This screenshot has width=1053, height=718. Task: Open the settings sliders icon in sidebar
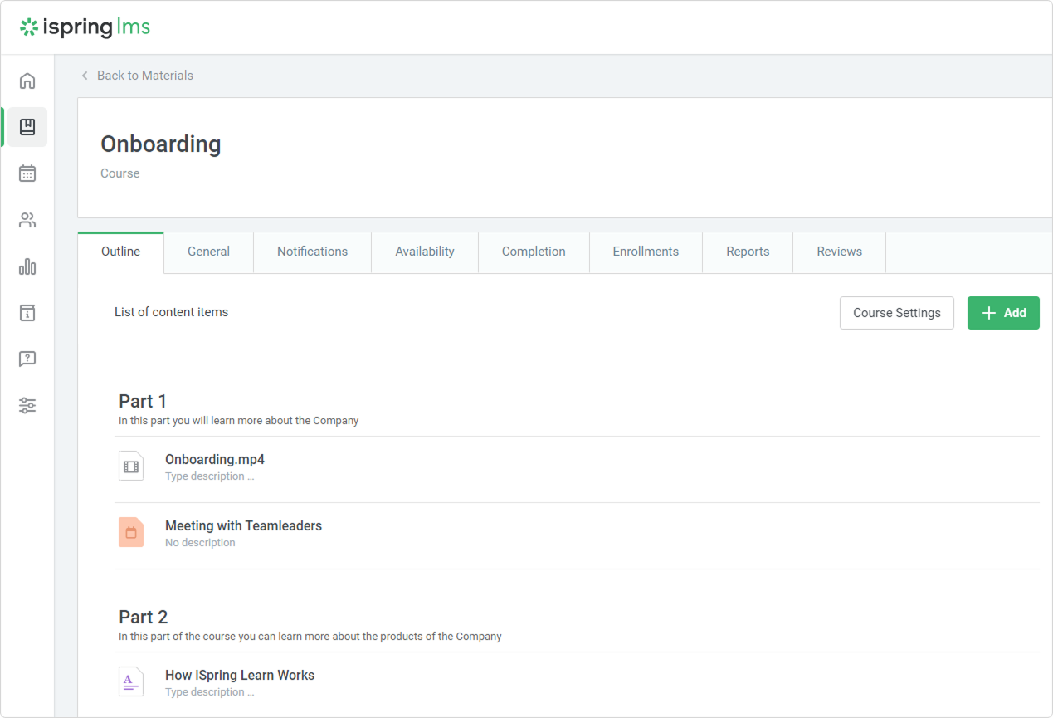[x=27, y=406]
